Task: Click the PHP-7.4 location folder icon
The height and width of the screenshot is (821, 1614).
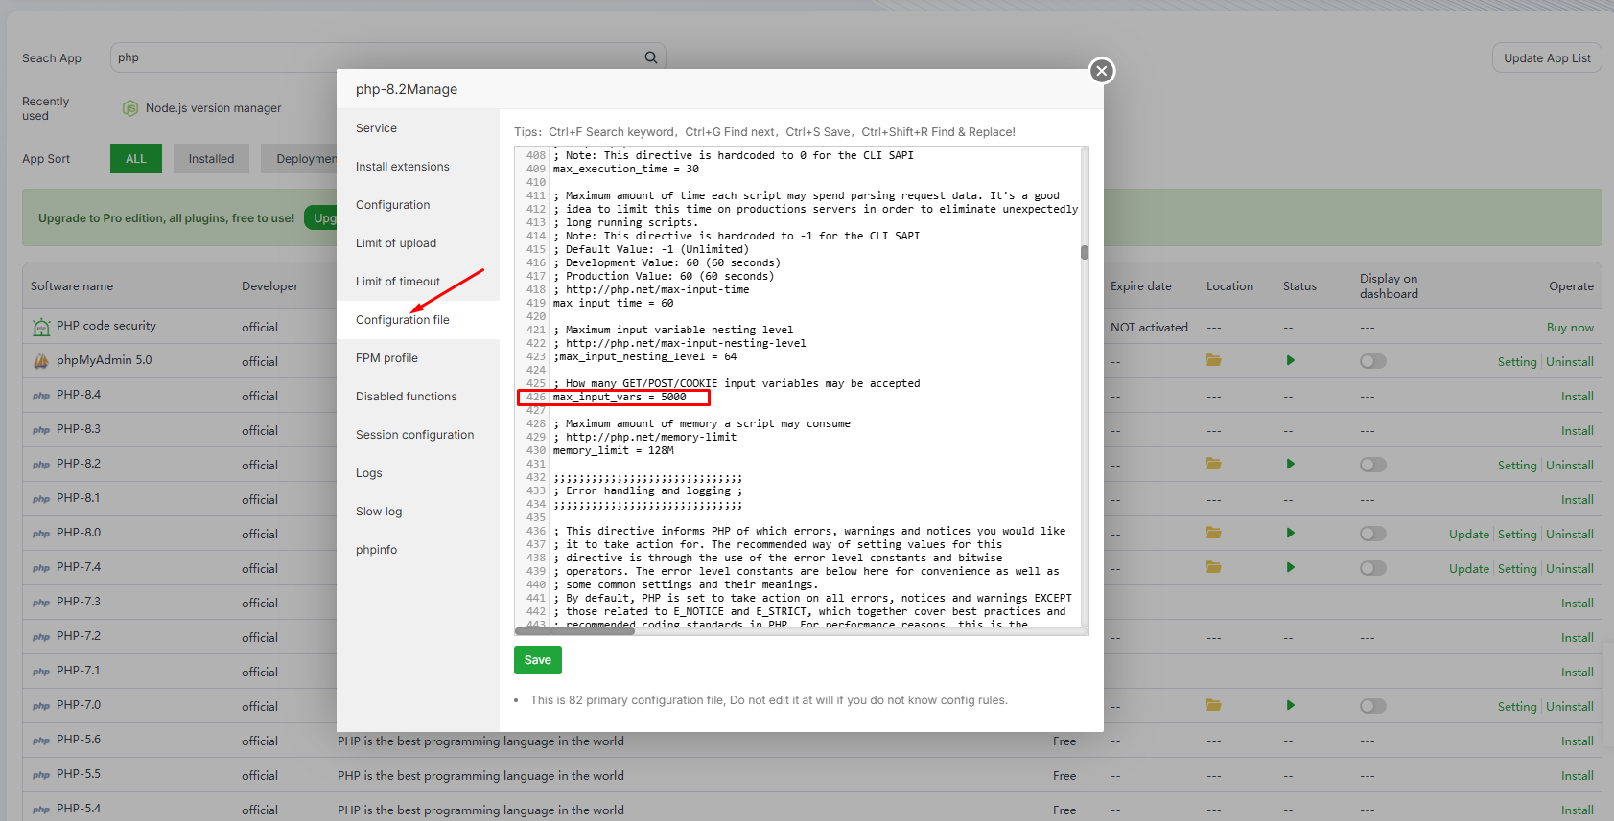Action: click(x=1213, y=568)
